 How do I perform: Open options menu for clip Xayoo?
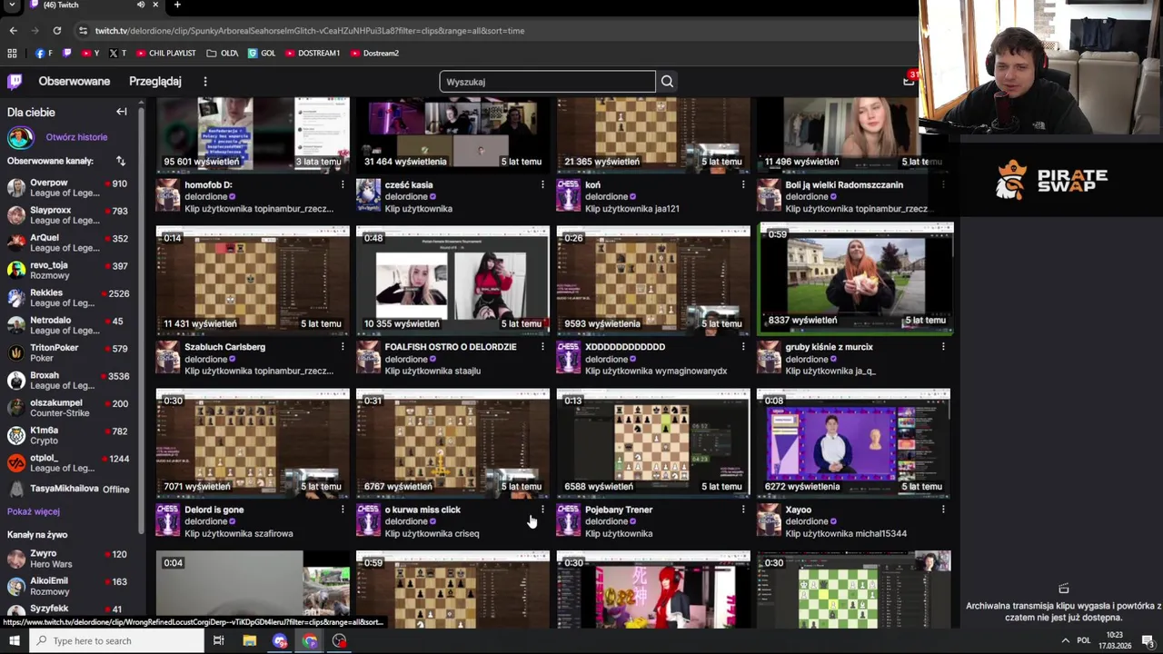pos(943,510)
